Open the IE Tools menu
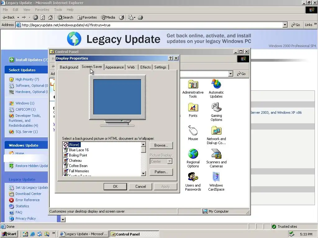Image resolution: width=318 pixels, height=238 pixels. coord(58,10)
